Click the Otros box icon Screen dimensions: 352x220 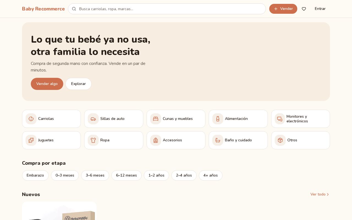(x=280, y=140)
